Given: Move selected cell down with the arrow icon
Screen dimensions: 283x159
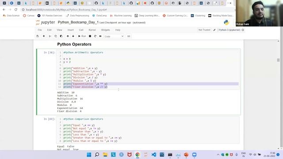Looking at the screenshot, I should click(73, 36).
